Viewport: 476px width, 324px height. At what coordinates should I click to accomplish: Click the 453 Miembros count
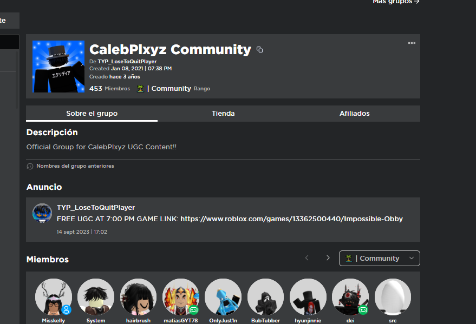click(x=109, y=89)
